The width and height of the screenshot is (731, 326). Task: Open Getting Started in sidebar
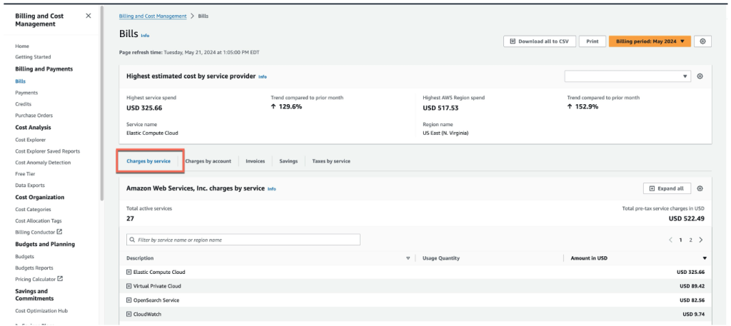tap(33, 57)
